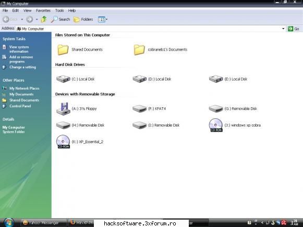
Task: Select the (H:) Removable Disk
Action: [80, 125]
